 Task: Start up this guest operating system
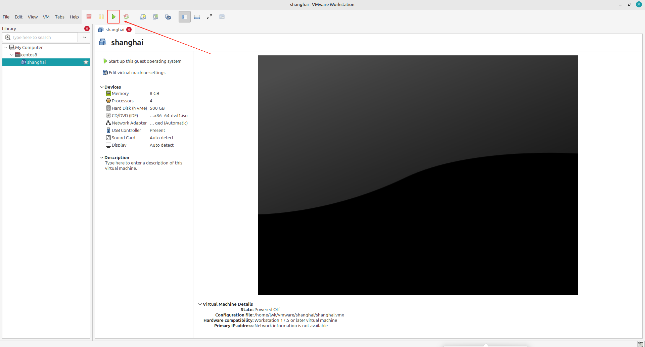click(x=142, y=61)
